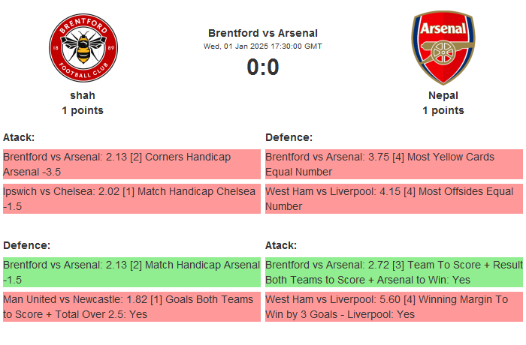Select the green Team To Score + Result bet
The height and width of the screenshot is (345, 526).
click(393, 272)
